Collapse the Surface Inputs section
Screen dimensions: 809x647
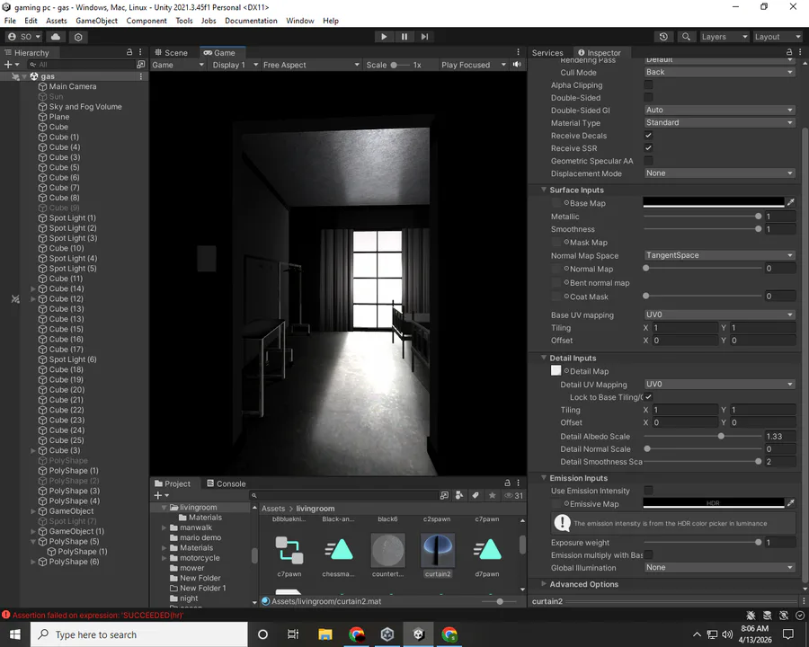pyautogui.click(x=544, y=190)
